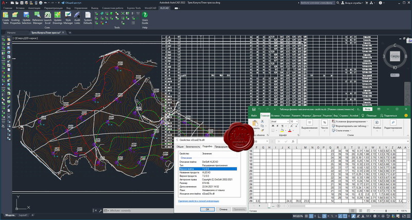Switch to the Аннотации ribbon tab
Viewport: 412px width, 220px height.
pyautogui.click(x=35, y=8)
